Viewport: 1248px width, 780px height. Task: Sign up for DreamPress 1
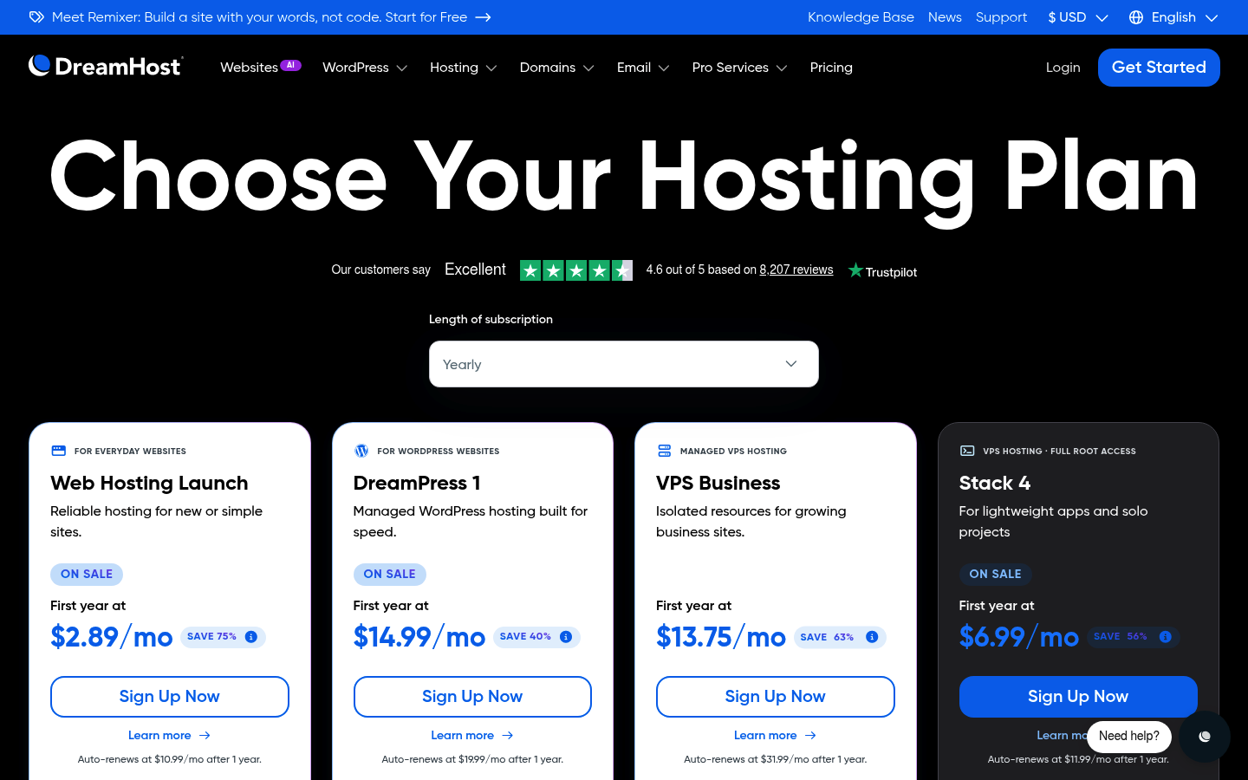click(472, 697)
